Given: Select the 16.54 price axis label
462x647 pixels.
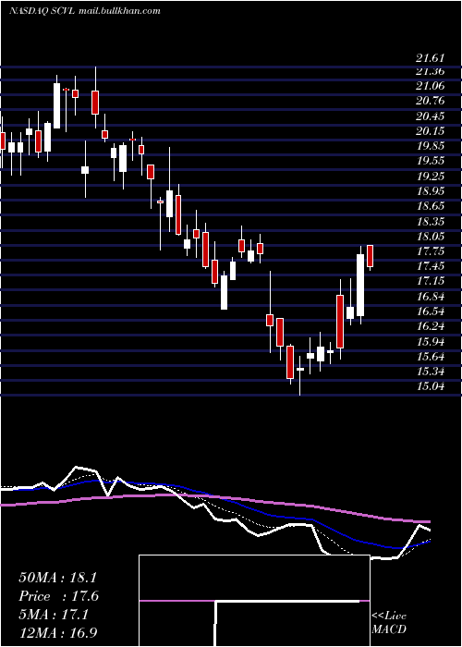Looking at the screenshot, I should coord(430,311).
